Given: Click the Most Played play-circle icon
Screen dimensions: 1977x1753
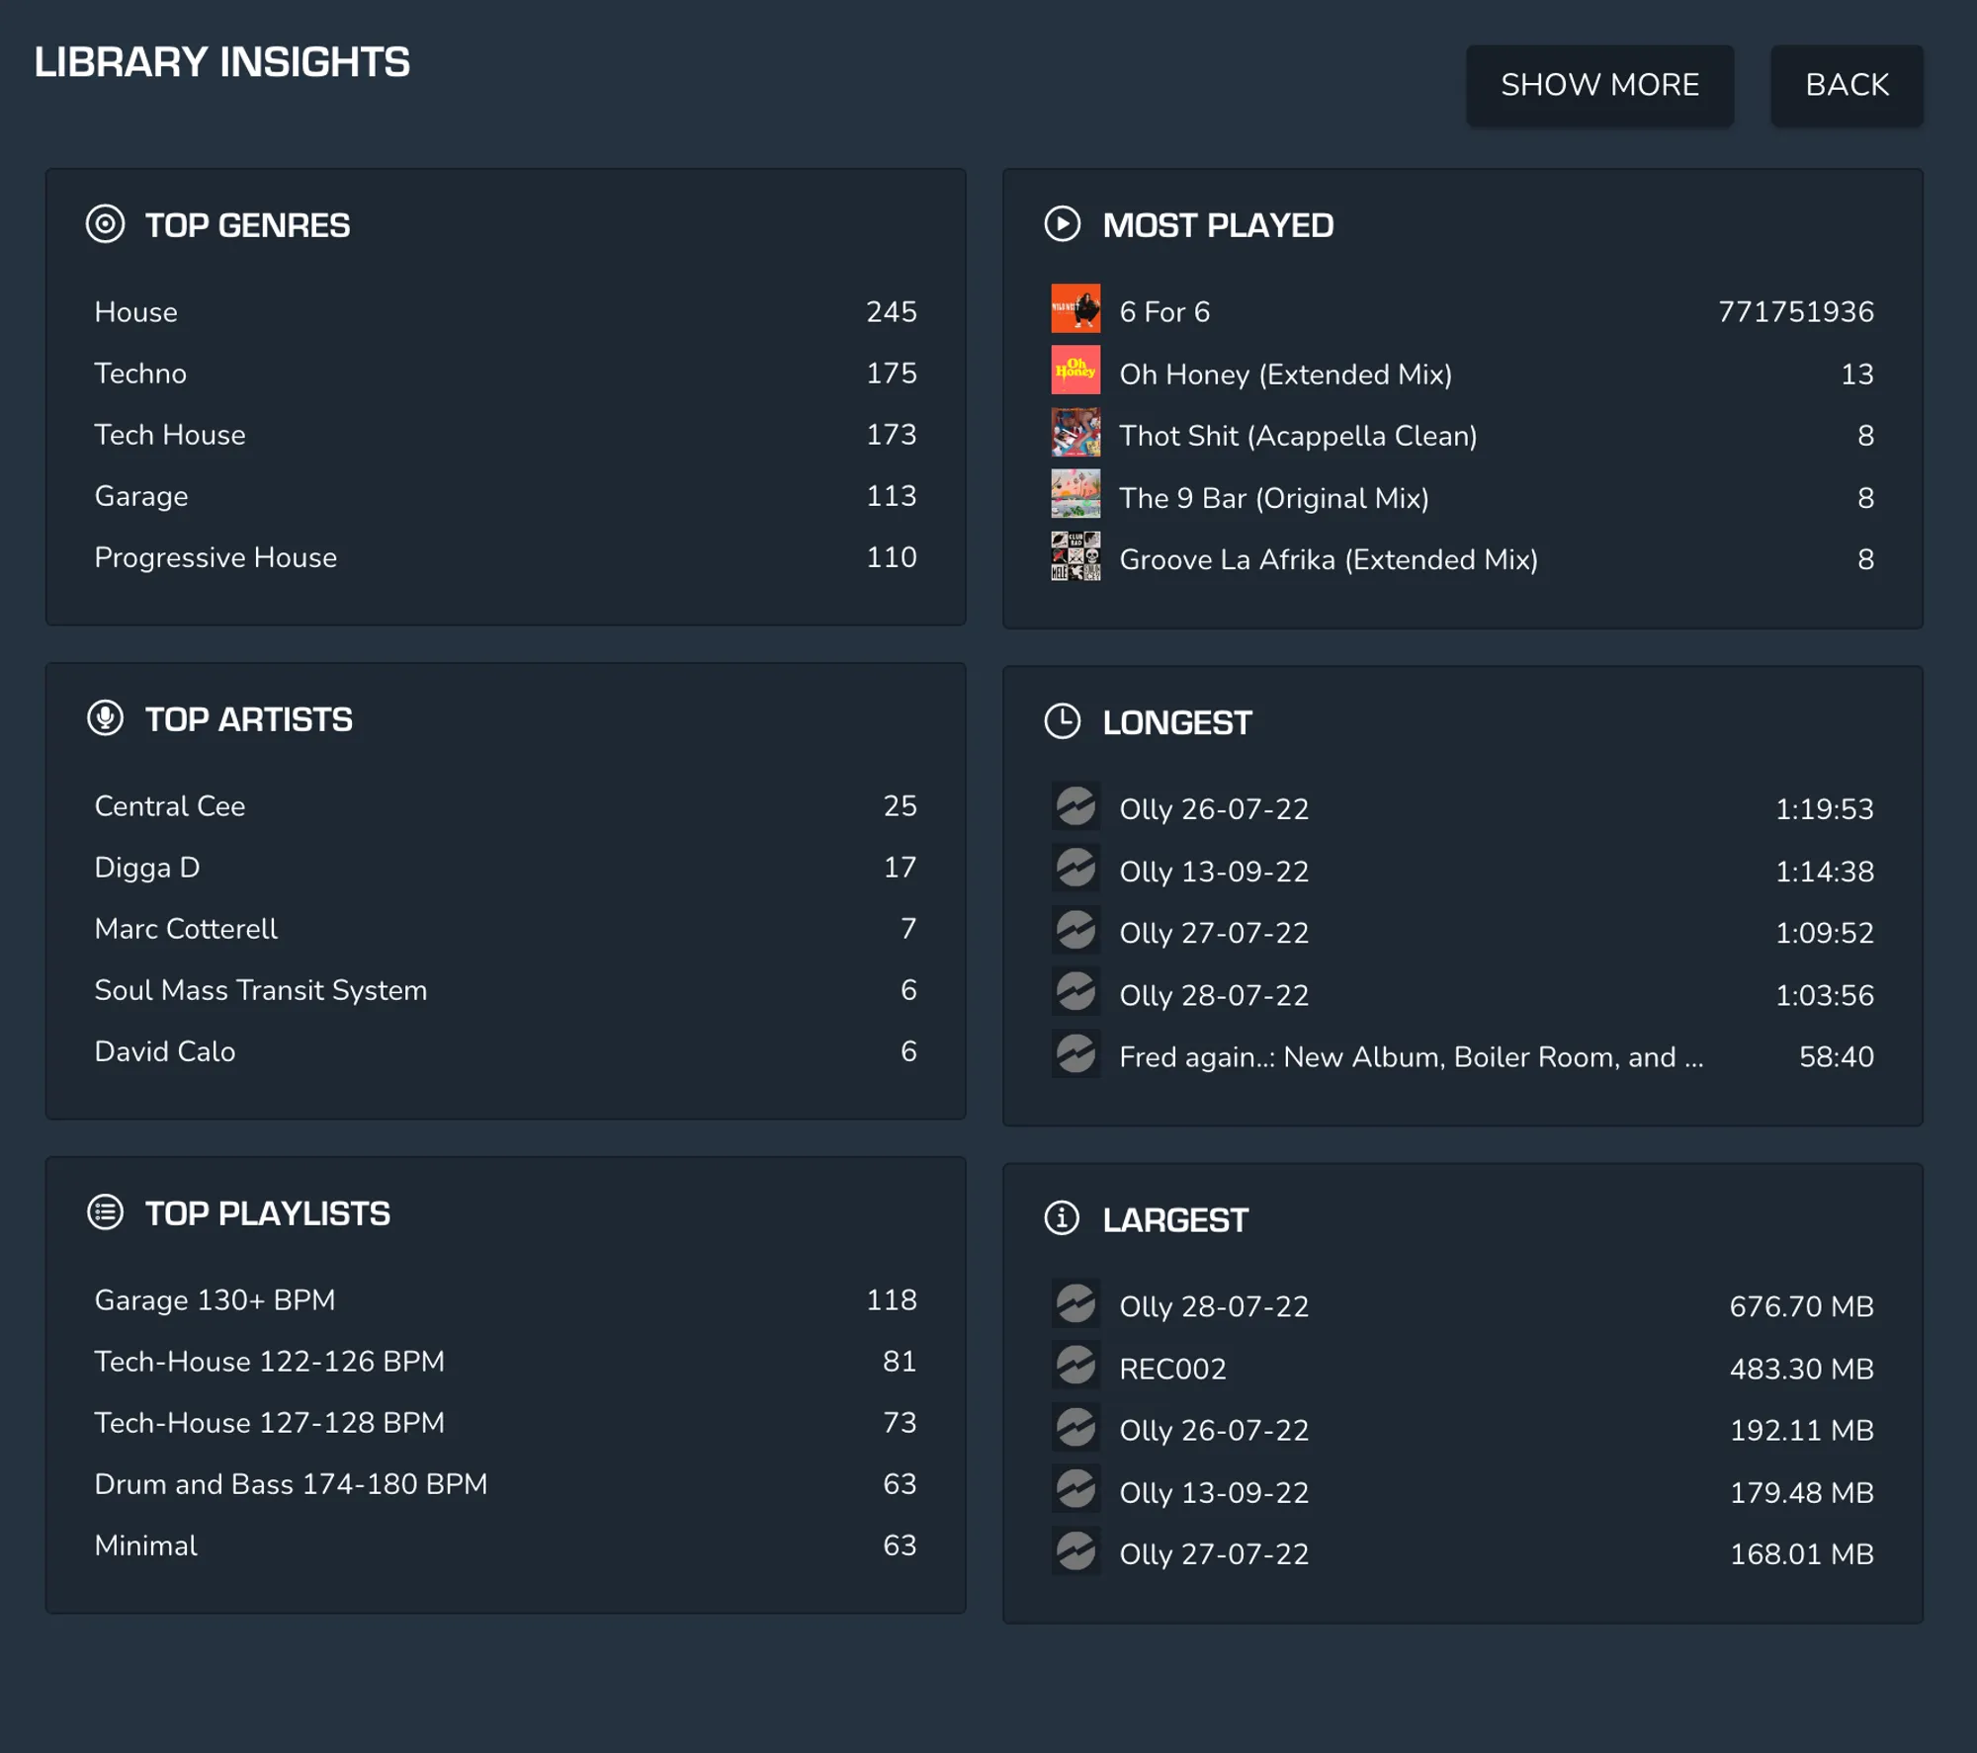Looking at the screenshot, I should (x=1062, y=224).
